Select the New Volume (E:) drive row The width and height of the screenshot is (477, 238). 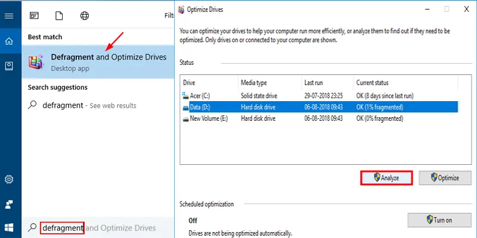pos(319,118)
